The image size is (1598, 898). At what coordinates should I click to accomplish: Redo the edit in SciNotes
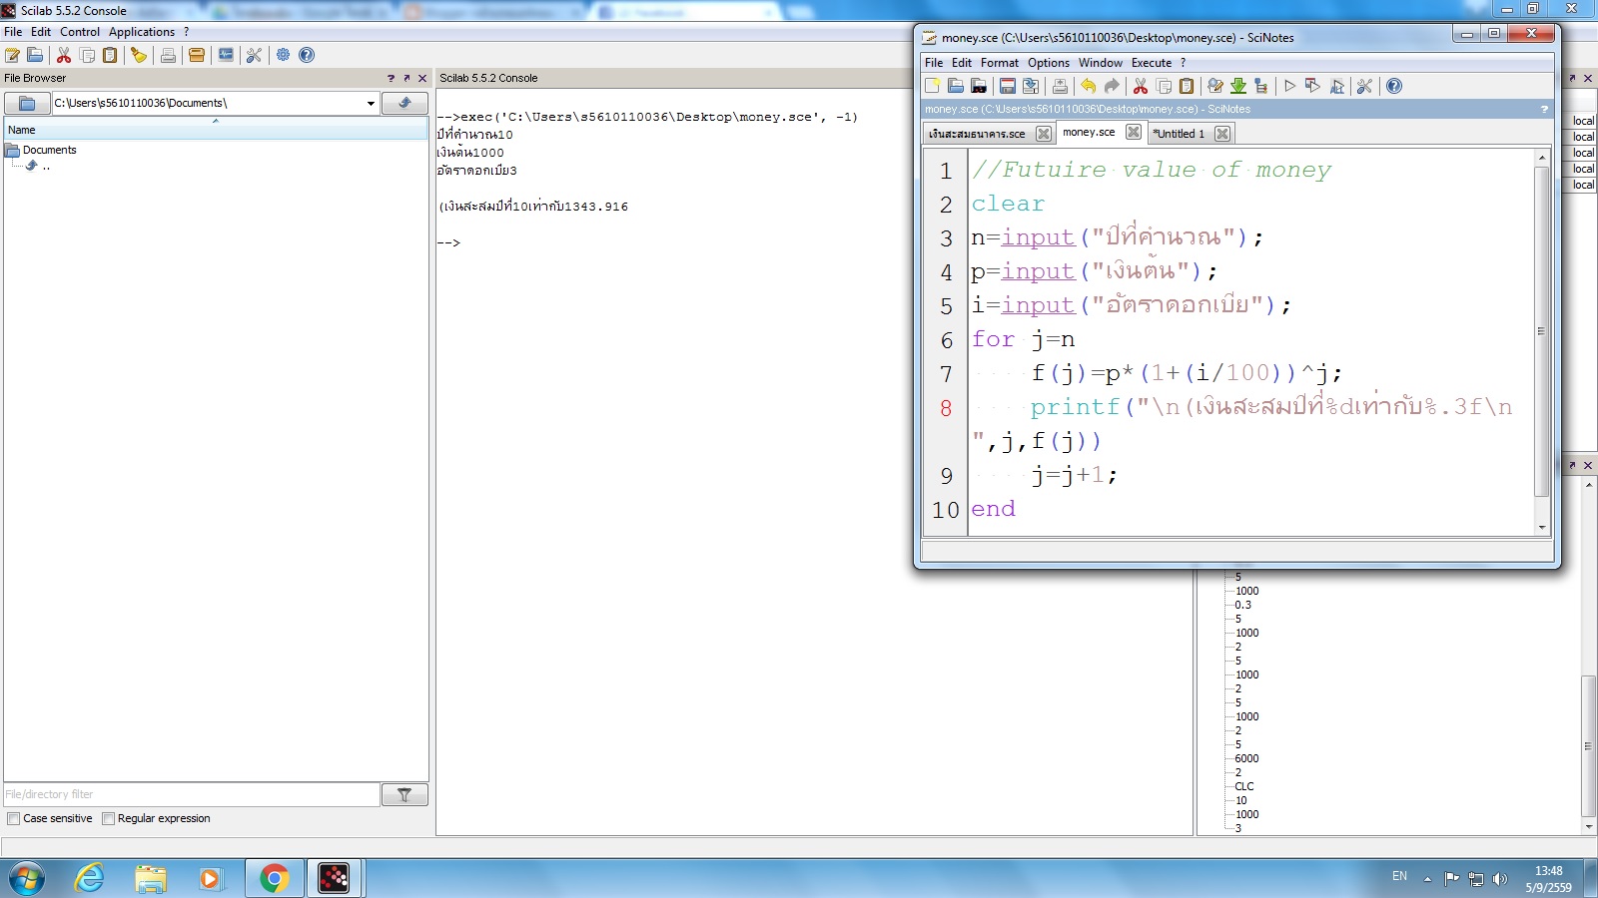(1112, 86)
